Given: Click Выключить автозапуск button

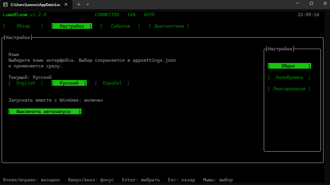Looking at the screenshot, I should [45, 112].
